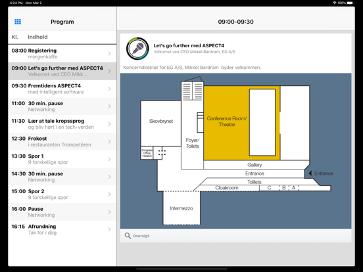Image resolution: width=363 pixels, height=272 pixels.
Task: Tap section B on the floor plan
Action: pyautogui.click(x=284, y=188)
